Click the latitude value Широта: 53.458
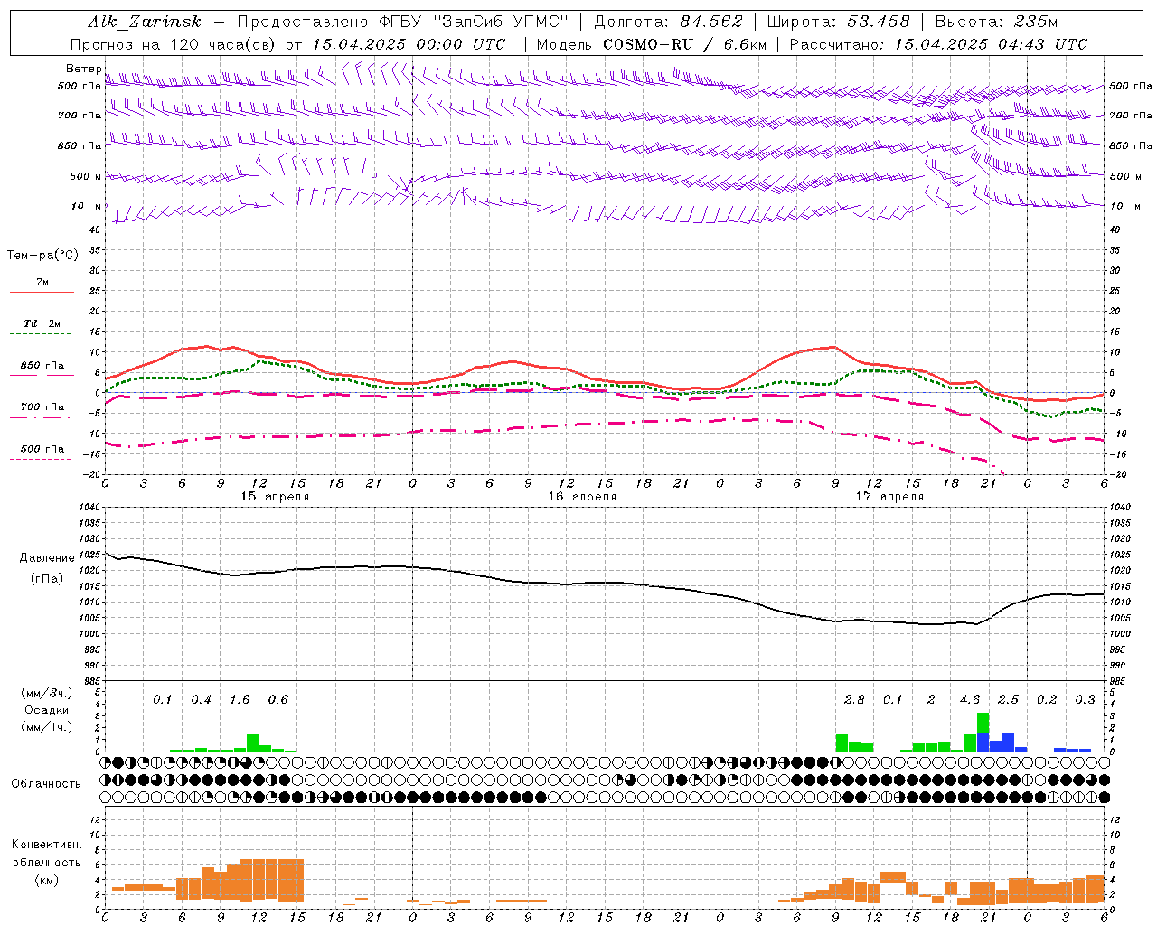Screen dimensions: 1157x925 pyautogui.click(x=838, y=22)
